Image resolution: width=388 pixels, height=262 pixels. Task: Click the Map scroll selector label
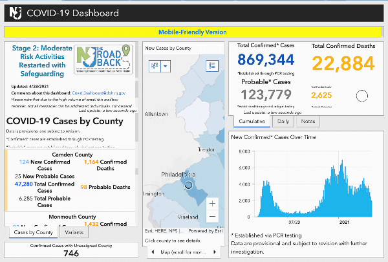[x=183, y=252]
